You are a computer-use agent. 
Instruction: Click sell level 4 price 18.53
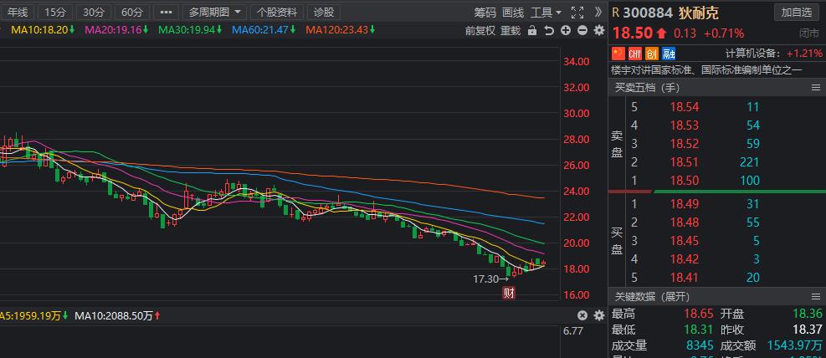pyautogui.click(x=685, y=125)
